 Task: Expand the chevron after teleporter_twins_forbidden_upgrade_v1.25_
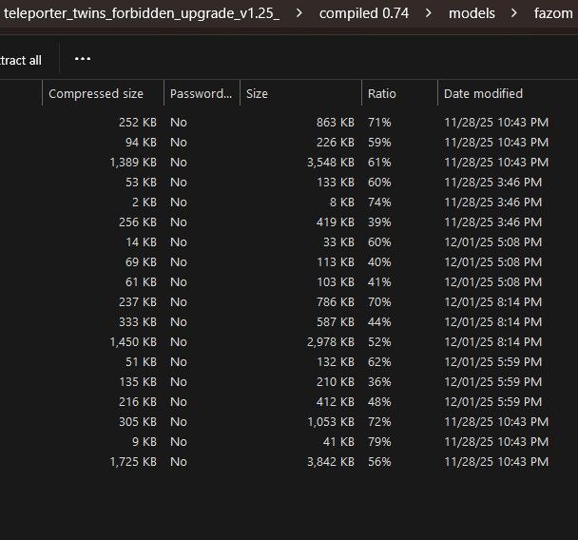point(299,13)
